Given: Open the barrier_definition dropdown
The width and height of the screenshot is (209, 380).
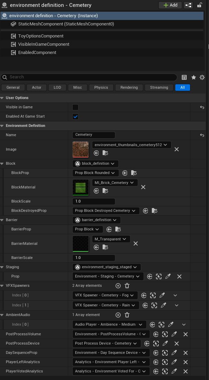Looking at the screenshot, I should tap(96, 220).
